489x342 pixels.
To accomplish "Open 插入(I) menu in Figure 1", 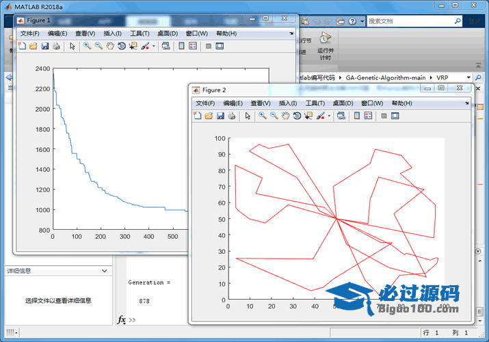I will [112, 34].
